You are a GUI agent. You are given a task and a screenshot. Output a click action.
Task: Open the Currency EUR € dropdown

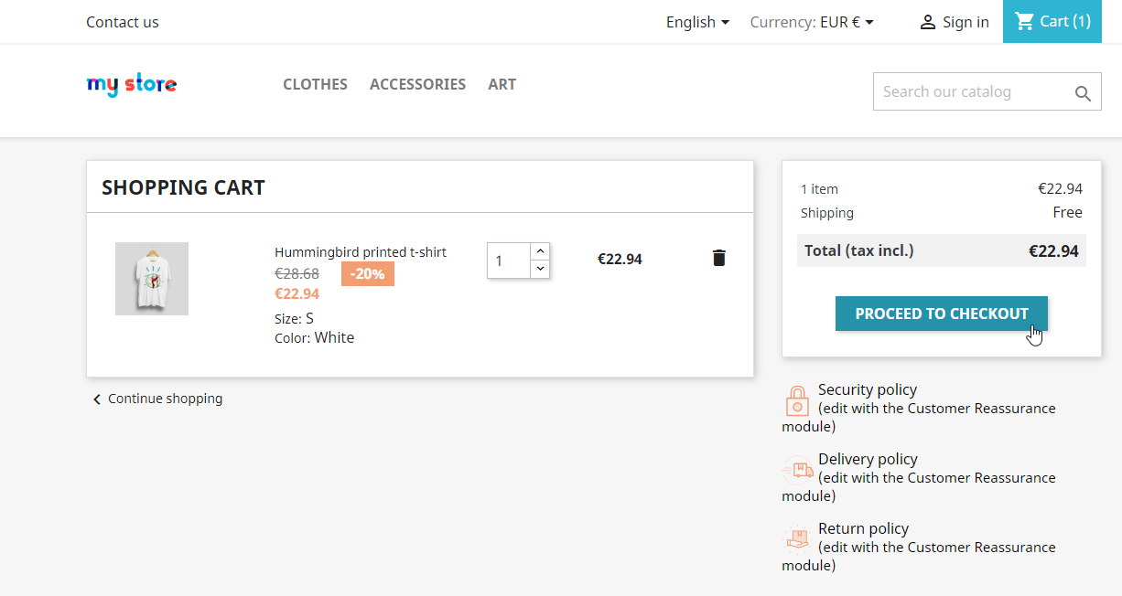[812, 22]
